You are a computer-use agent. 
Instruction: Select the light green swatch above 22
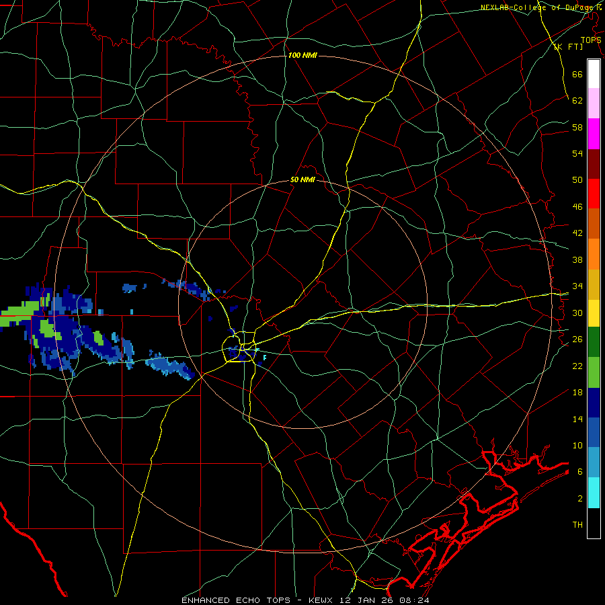[x=594, y=372]
